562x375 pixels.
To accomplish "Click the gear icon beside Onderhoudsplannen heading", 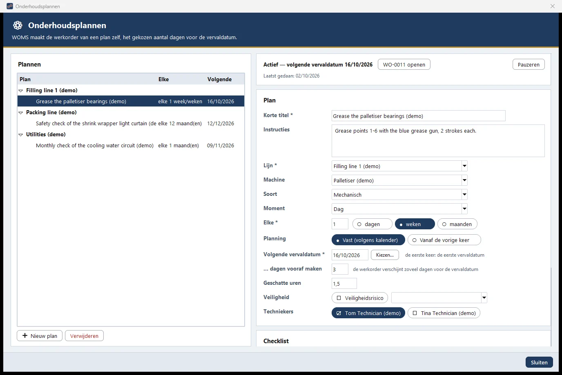I will pyautogui.click(x=18, y=25).
